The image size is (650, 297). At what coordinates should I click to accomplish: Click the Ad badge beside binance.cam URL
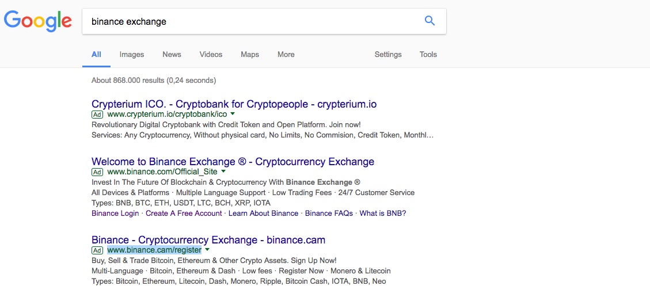point(97,250)
